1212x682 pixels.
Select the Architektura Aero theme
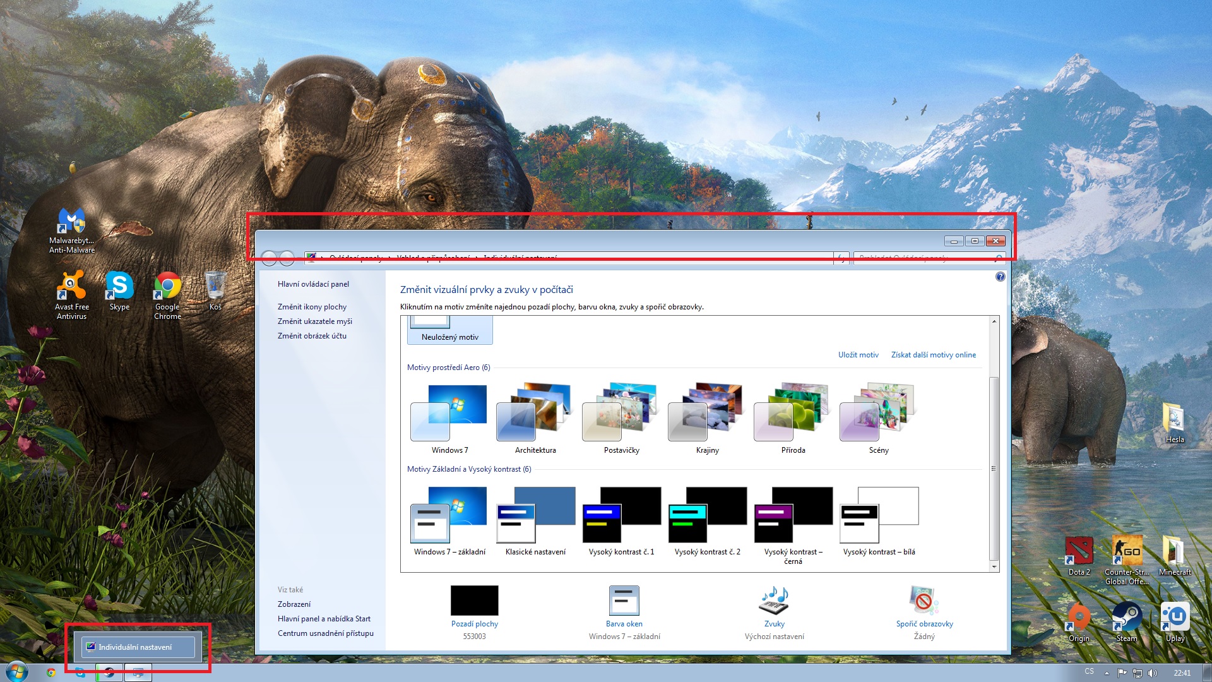[535, 417]
